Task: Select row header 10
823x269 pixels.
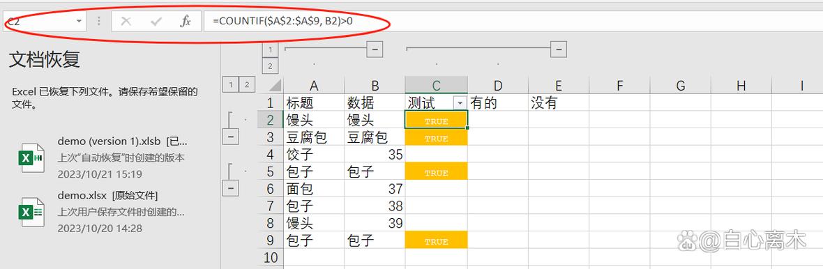Action: click(271, 257)
